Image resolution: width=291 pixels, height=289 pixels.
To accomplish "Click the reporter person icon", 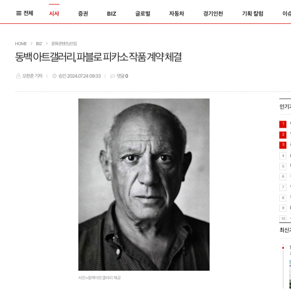I will (x=18, y=76).
